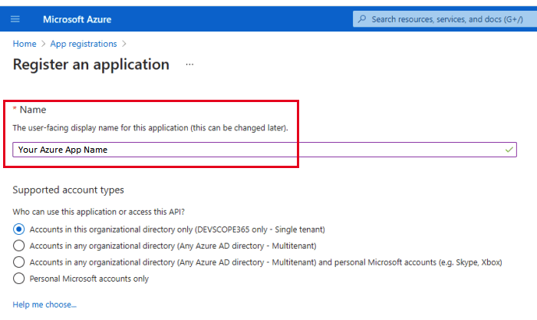Click the chevron after App registrations breadcrumb

click(x=124, y=44)
